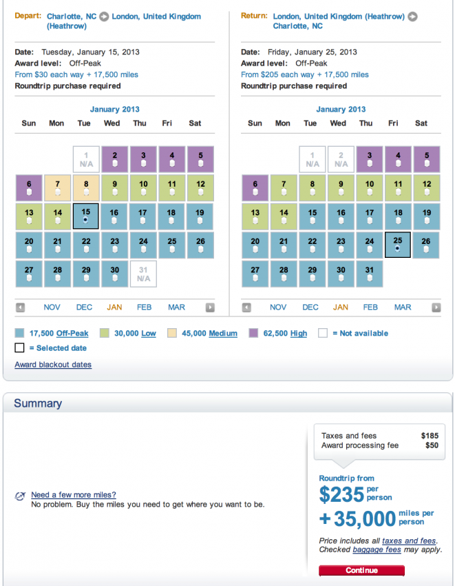Choose January 7 Medium date in depart calendar
The width and height of the screenshot is (455, 586).
(58, 188)
